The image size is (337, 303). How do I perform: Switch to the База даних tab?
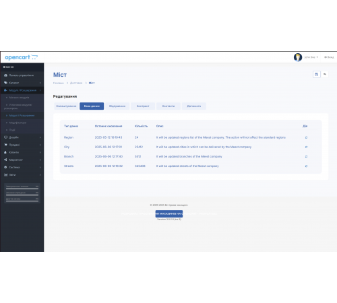(x=92, y=106)
